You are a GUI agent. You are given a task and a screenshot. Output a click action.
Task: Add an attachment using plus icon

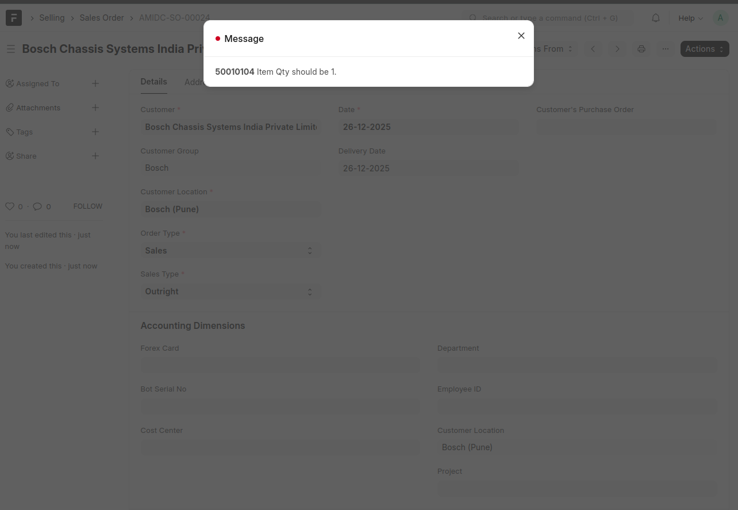(95, 108)
